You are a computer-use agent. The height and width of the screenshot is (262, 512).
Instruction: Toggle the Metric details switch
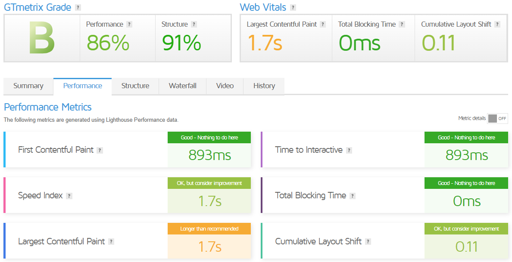pos(497,119)
